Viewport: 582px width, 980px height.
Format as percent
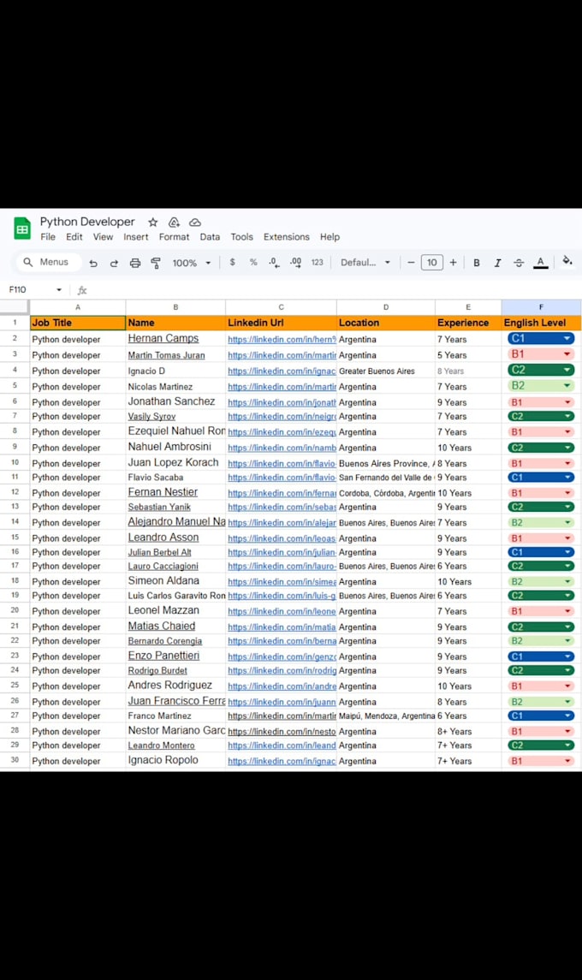(x=253, y=263)
